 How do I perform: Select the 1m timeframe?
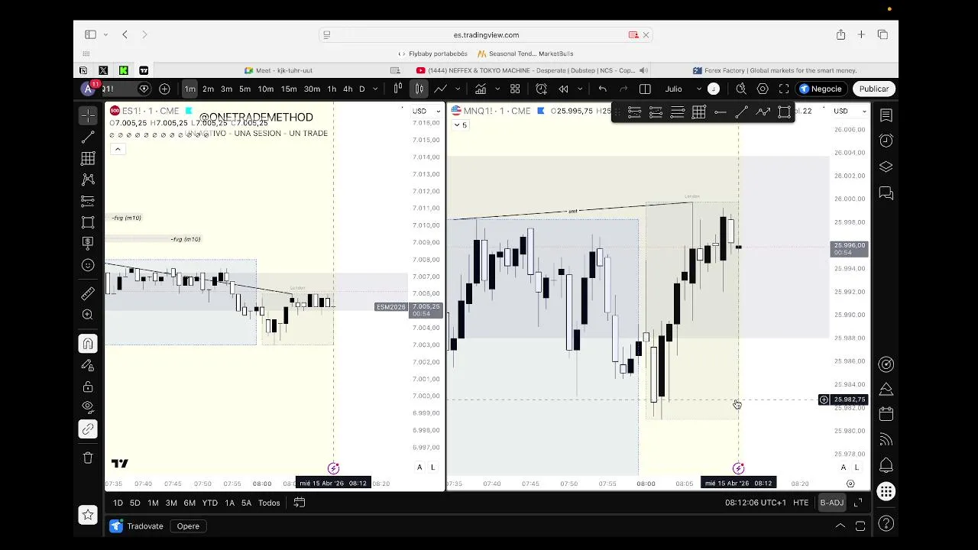click(189, 89)
